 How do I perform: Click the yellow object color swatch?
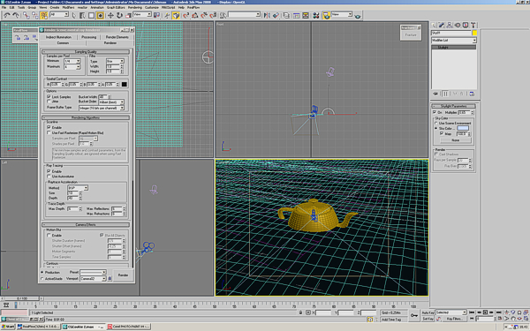coord(474,33)
